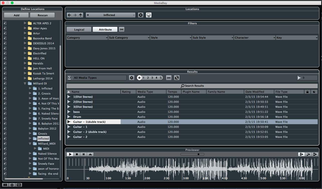
Task: Stop preview playback
Action: [x=77, y=154]
